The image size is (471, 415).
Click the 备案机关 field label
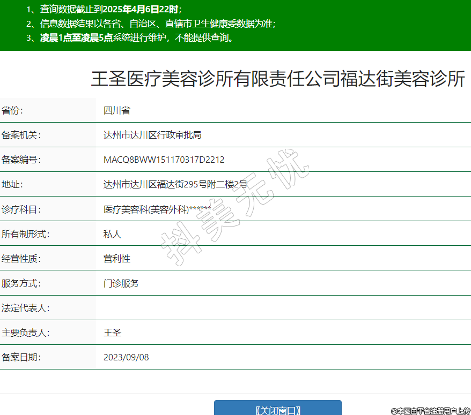click(x=21, y=135)
